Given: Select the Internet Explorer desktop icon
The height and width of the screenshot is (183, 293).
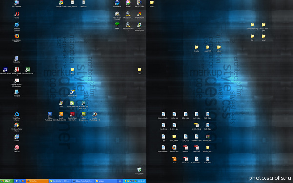Looking at the screenshot, I should click(17, 27).
